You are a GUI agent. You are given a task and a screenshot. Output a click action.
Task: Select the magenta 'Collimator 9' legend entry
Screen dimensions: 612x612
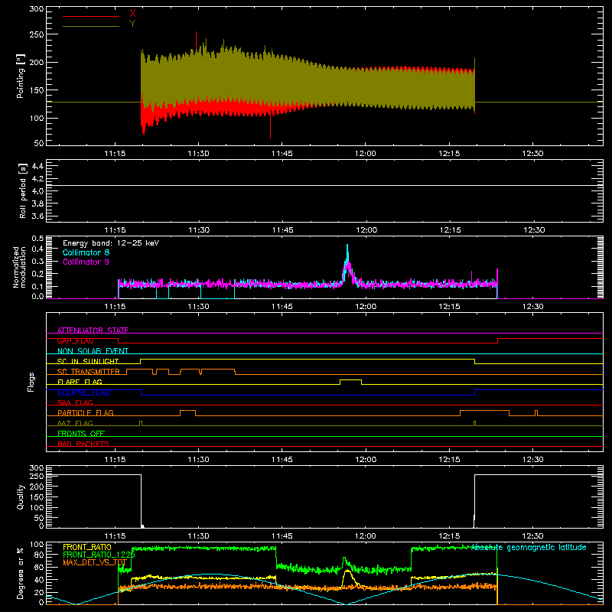pos(86,262)
